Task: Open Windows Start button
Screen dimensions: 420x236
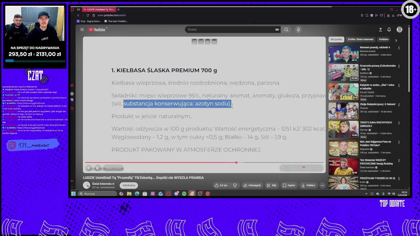Action: click(x=73, y=194)
